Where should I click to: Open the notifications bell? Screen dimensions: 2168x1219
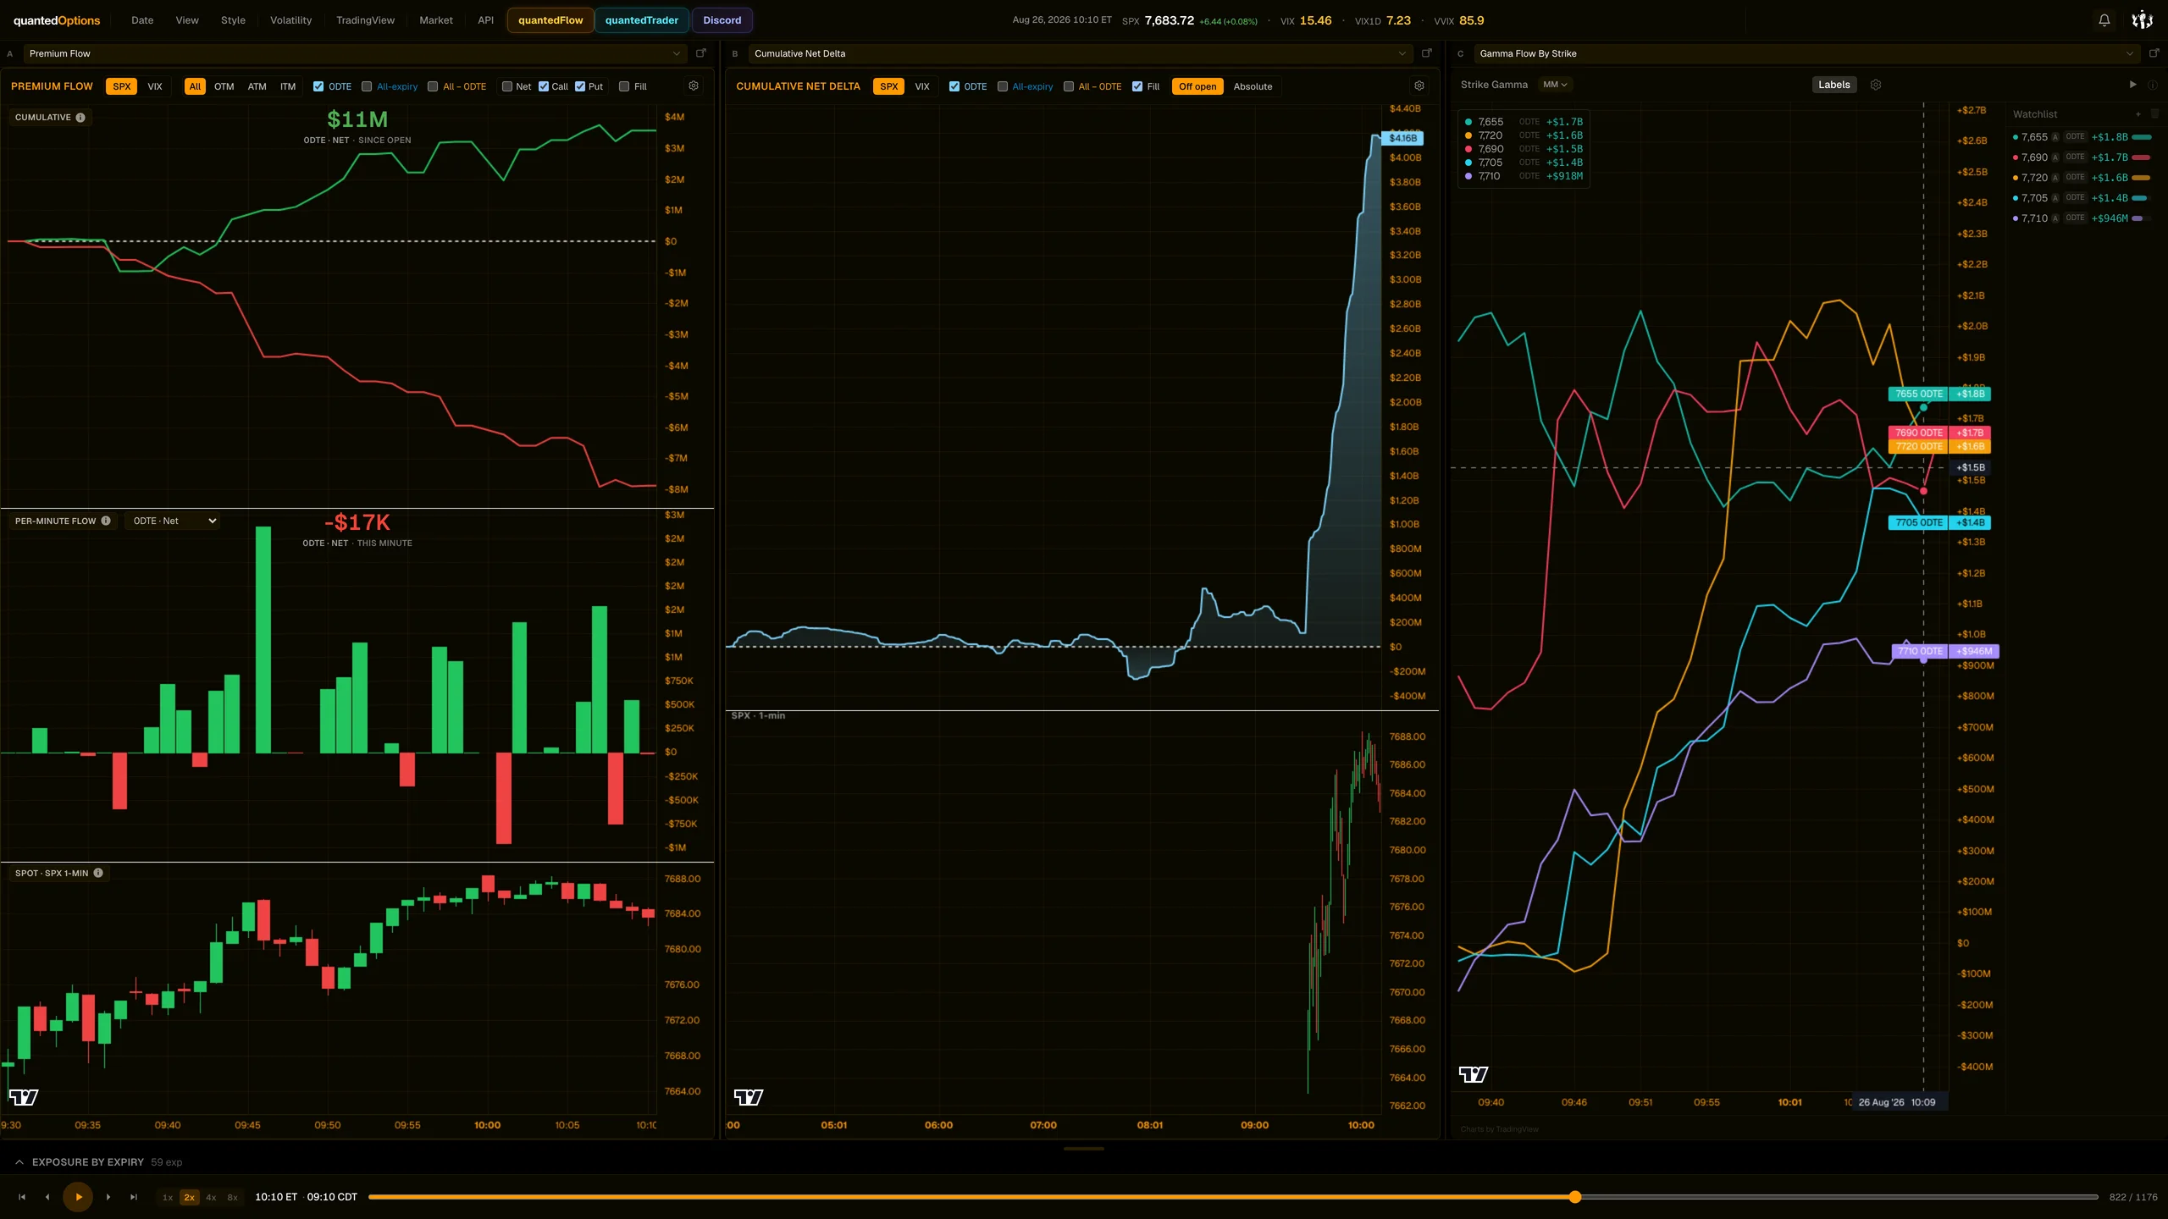2104,20
